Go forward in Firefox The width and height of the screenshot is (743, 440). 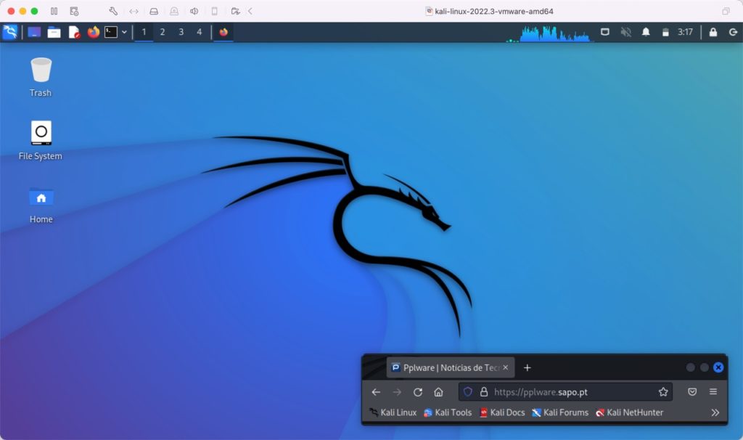click(x=397, y=392)
